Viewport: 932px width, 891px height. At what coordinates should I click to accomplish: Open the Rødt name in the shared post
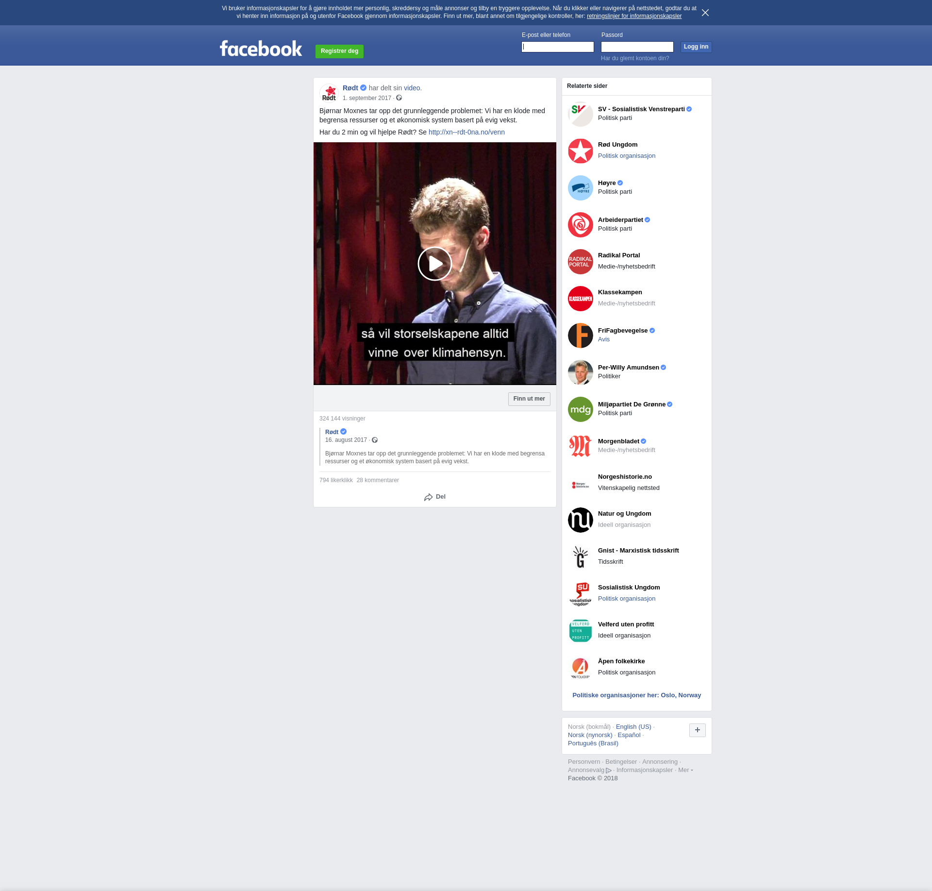[332, 432]
